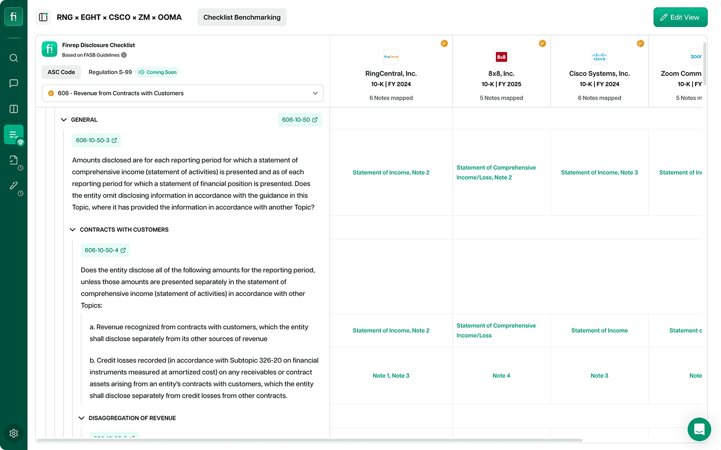Click the Checklist Benchmarking tab
The image size is (721, 450).
[x=242, y=17]
